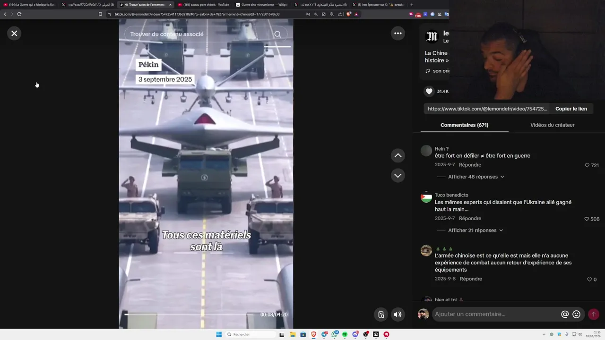The image size is (605, 340).
Task: Click the translate icon in address bar
Action: 316,14
